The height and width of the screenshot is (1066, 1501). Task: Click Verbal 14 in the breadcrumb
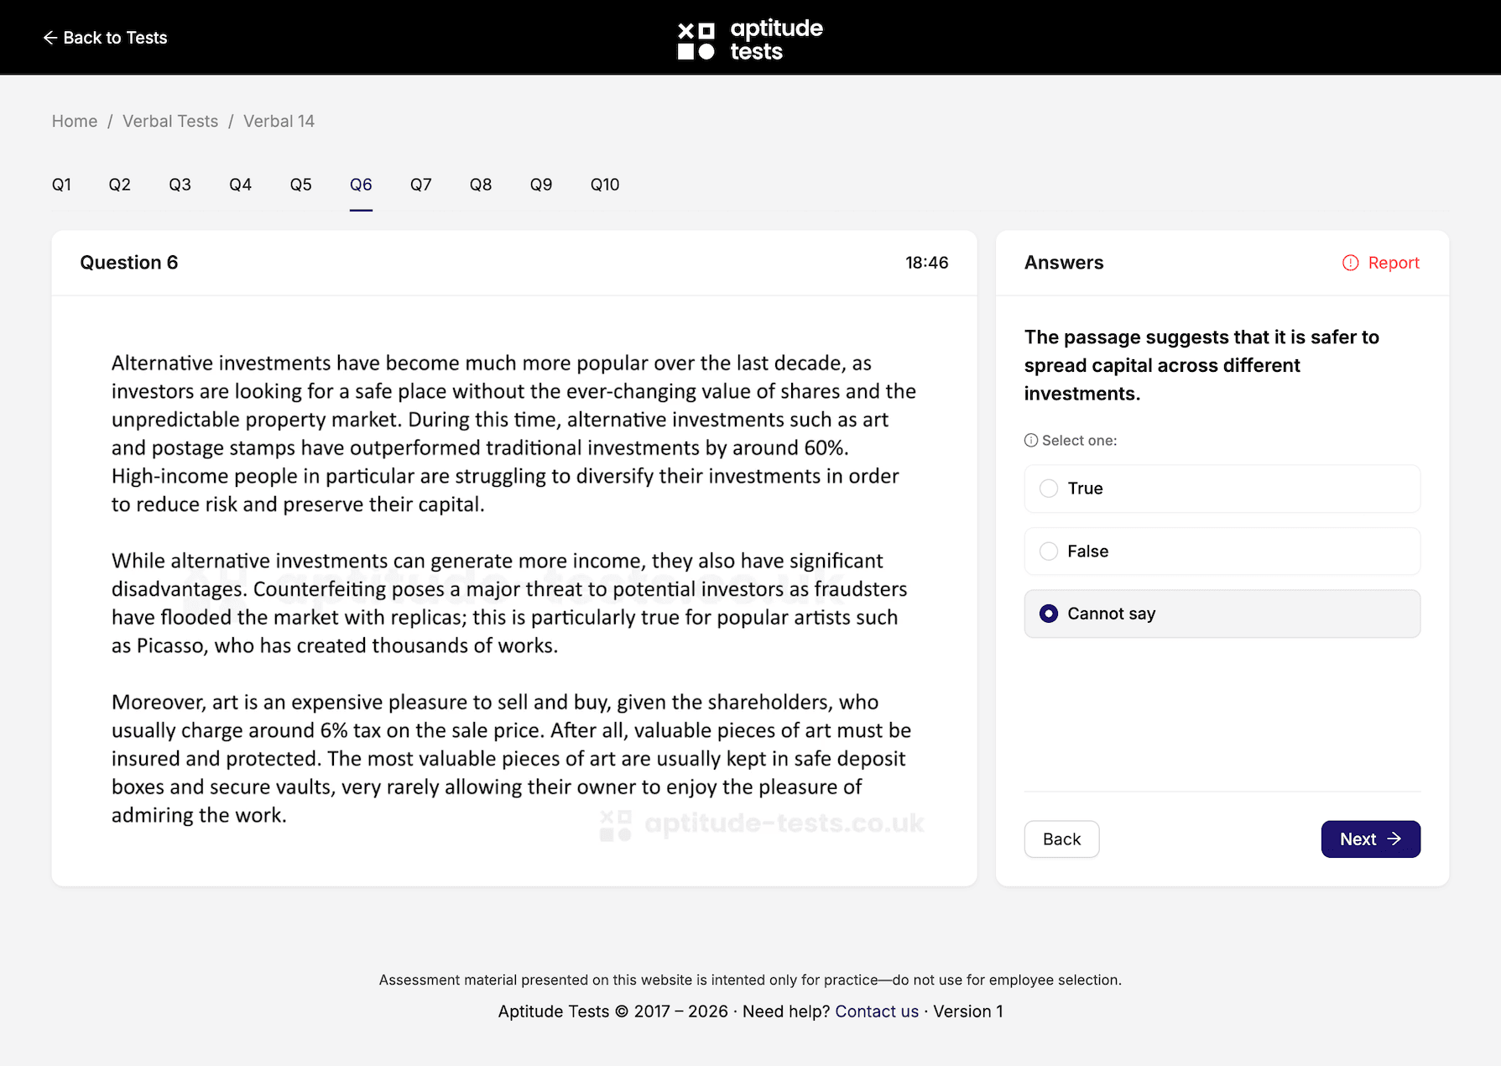coord(279,121)
